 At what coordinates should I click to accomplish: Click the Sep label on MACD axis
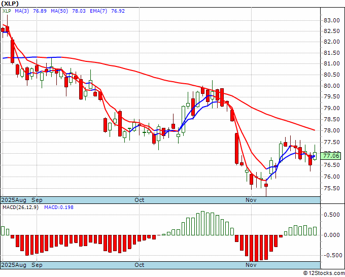click(37, 265)
